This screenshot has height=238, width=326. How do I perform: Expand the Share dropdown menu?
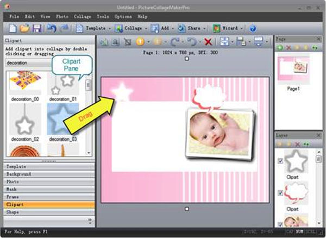point(206,28)
